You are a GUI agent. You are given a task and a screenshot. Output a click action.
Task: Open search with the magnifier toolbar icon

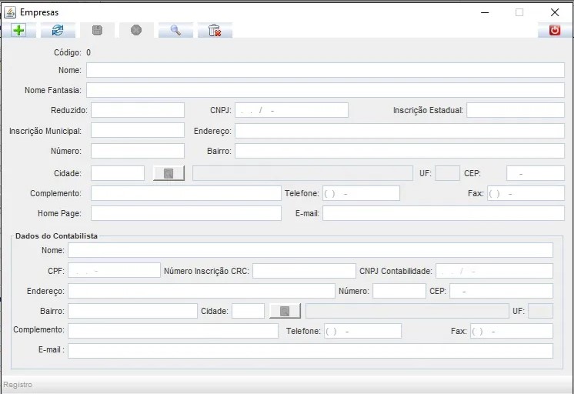pos(175,30)
